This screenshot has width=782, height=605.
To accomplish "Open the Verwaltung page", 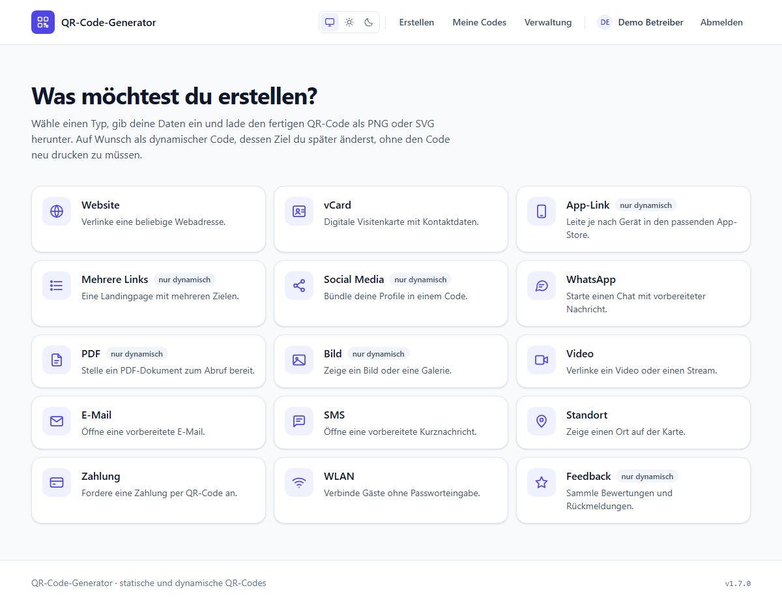I will (x=548, y=22).
